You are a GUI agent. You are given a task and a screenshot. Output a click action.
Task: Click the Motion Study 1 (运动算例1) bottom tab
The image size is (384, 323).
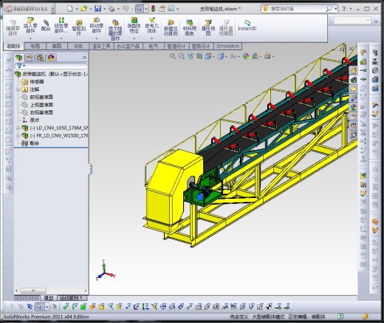coord(72,298)
